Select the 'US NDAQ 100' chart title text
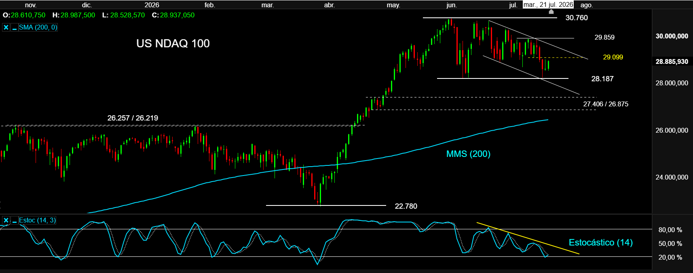Image resolution: width=693 pixels, height=273 pixels. tap(173, 43)
